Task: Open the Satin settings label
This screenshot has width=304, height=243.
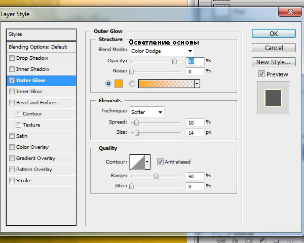Action: (x=22, y=136)
